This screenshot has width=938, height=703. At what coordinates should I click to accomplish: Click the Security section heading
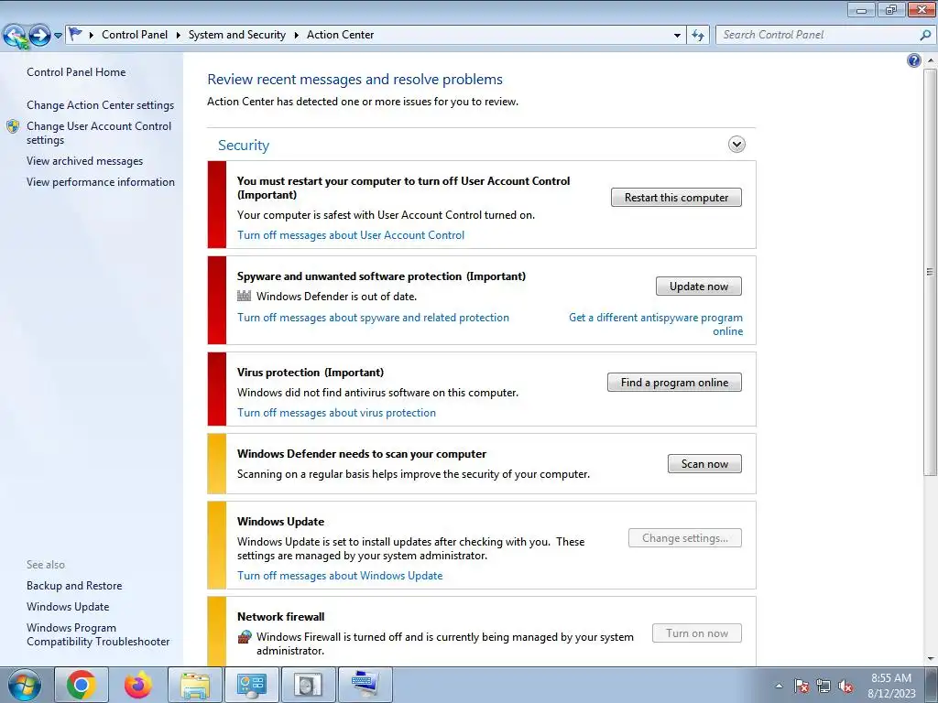point(244,146)
